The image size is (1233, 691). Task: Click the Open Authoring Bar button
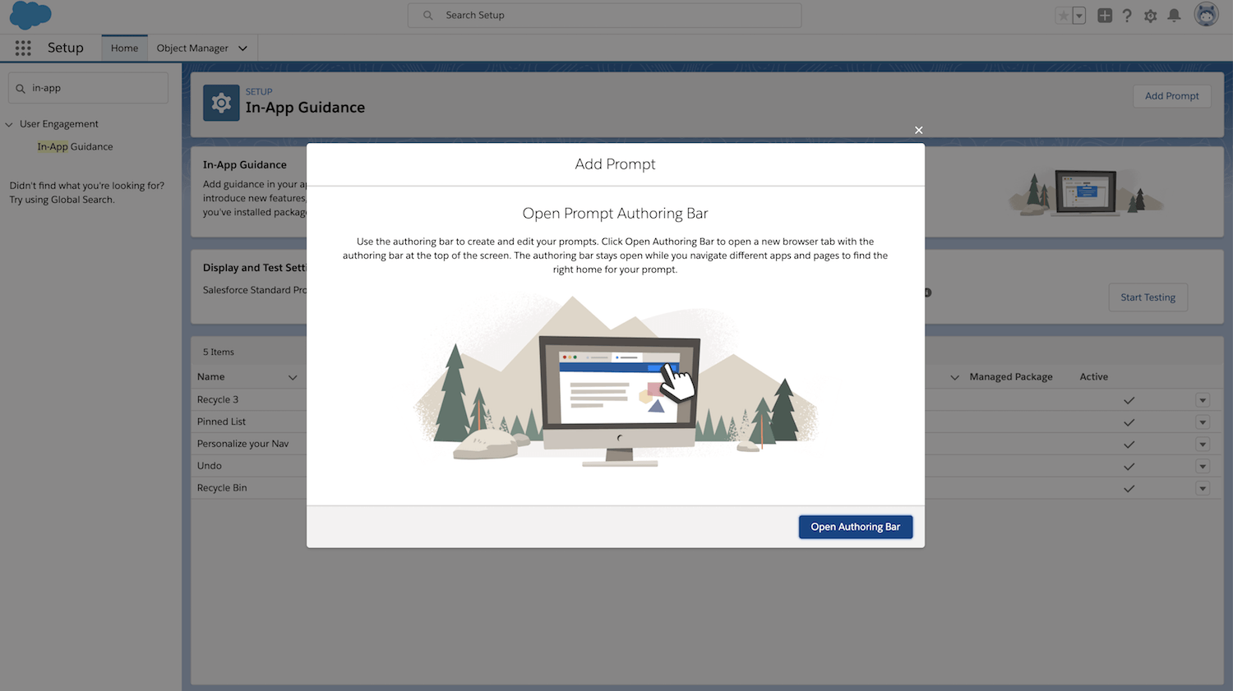tap(855, 527)
